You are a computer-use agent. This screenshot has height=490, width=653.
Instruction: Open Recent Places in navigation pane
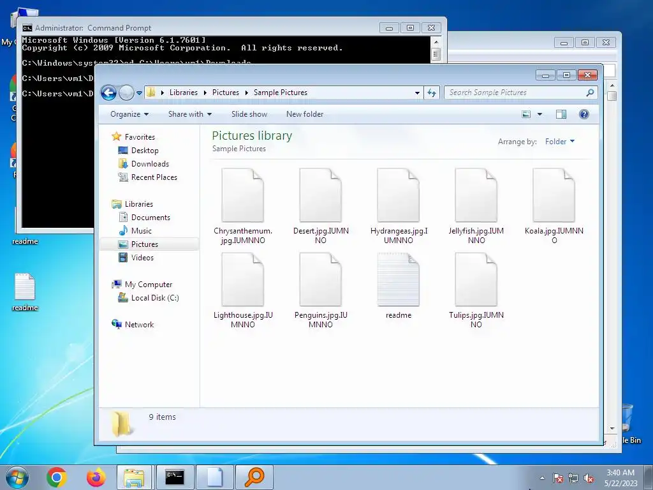[154, 177]
